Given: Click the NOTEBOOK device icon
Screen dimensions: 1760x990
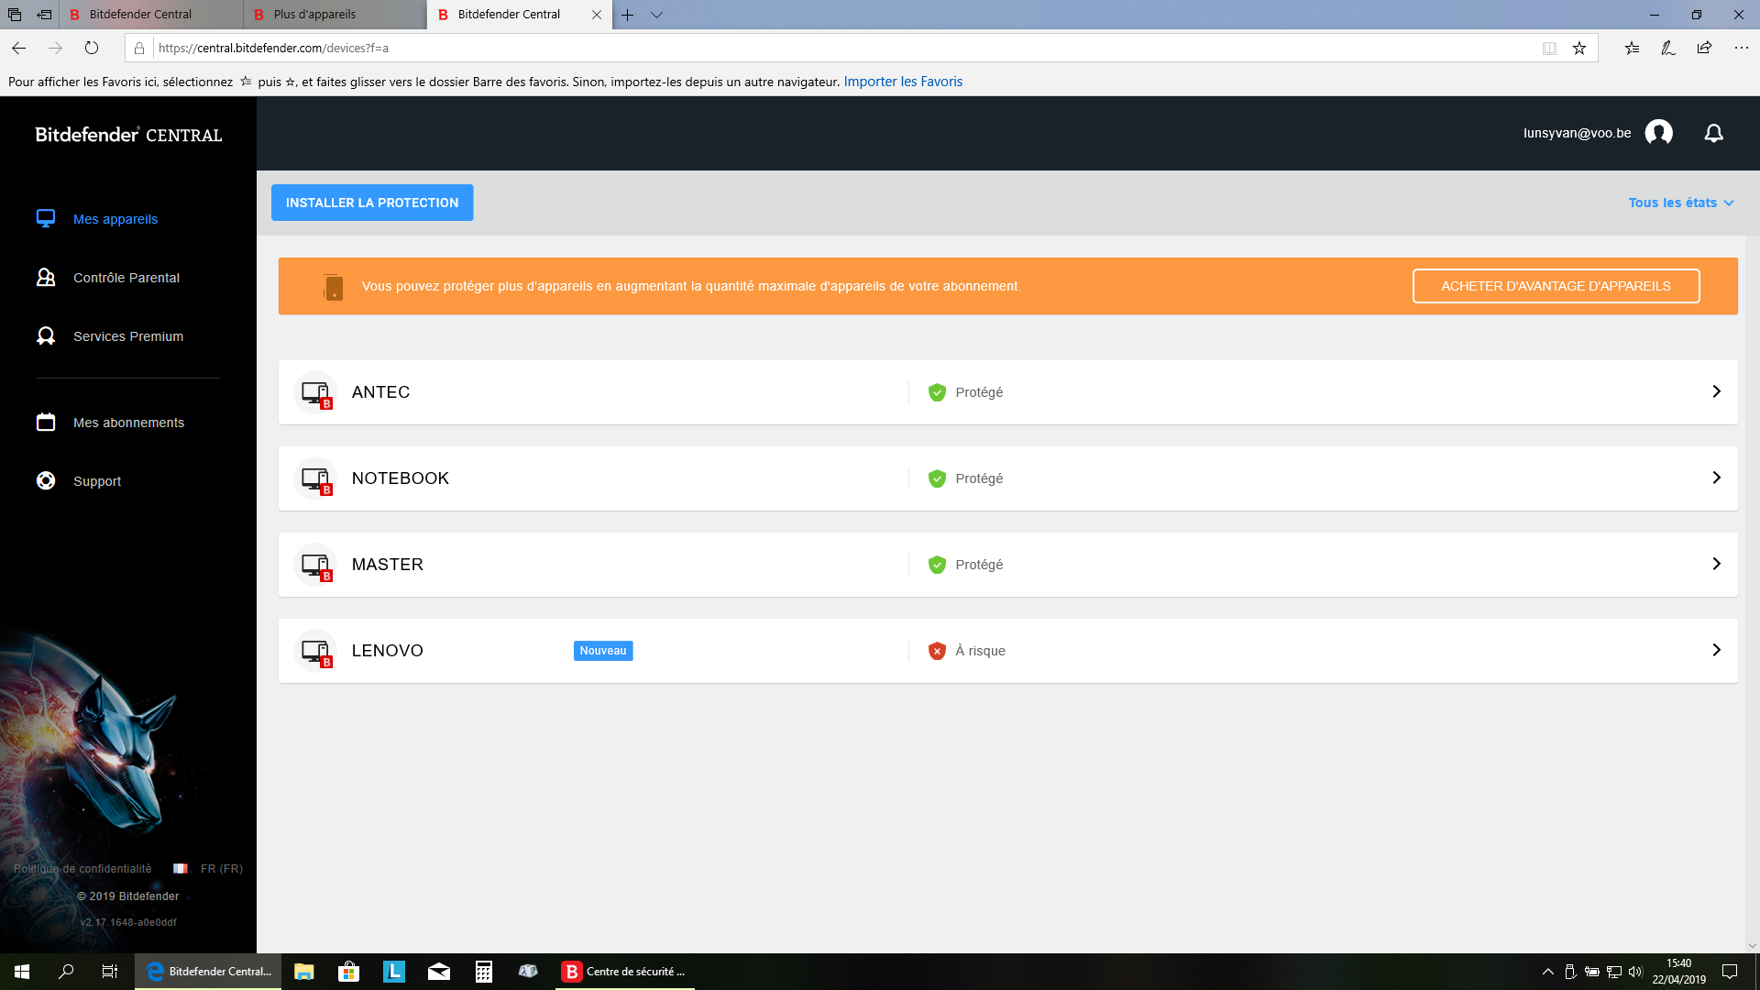Looking at the screenshot, I should tap(315, 478).
